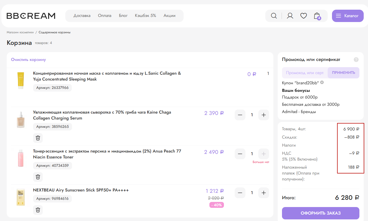This screenshot has height=221, width=368.
Task: Open the Kaine Chaga Collagen Charging Serum title
Action: pos(102,115)
